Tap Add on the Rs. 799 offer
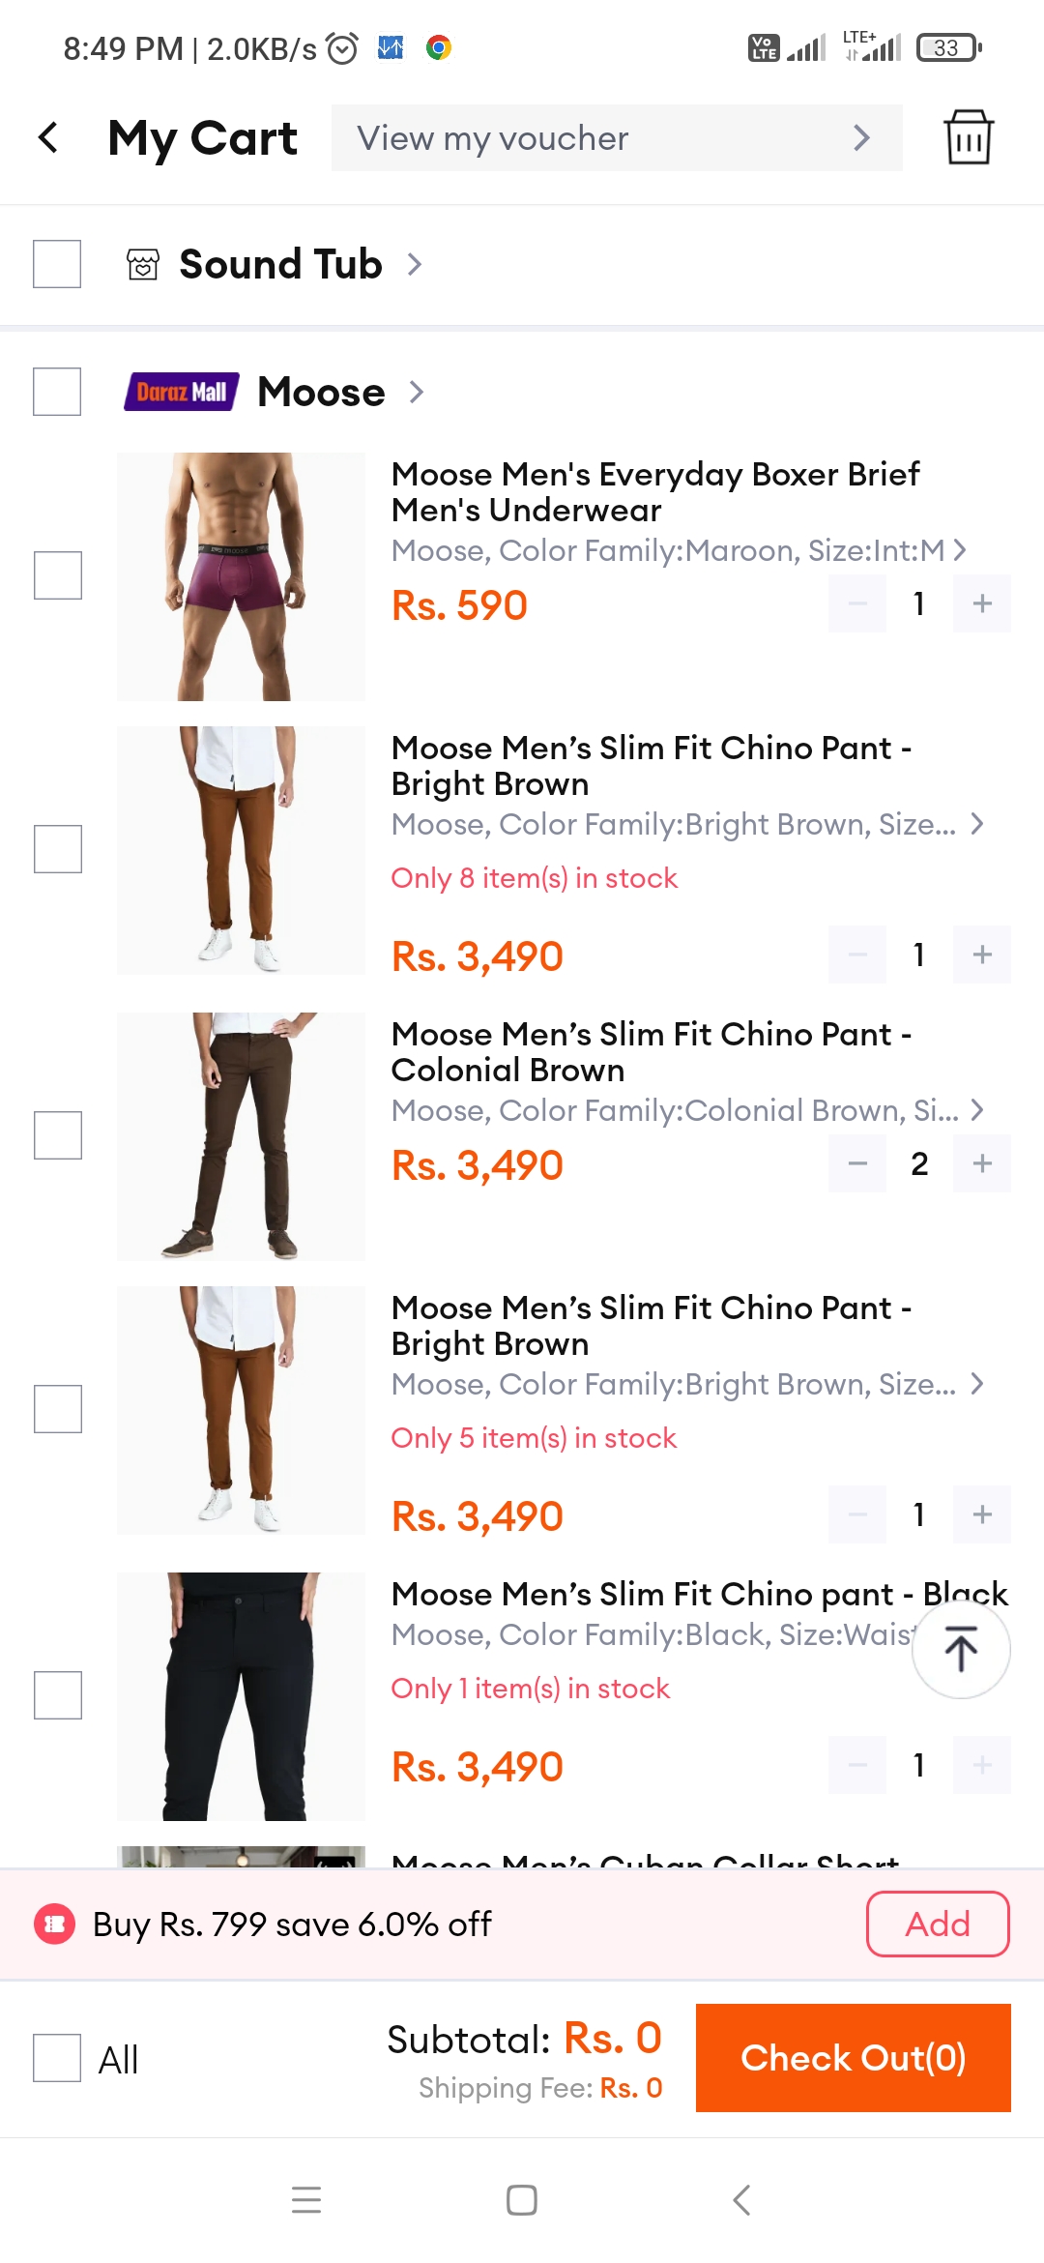 [x=938, y=1924]
